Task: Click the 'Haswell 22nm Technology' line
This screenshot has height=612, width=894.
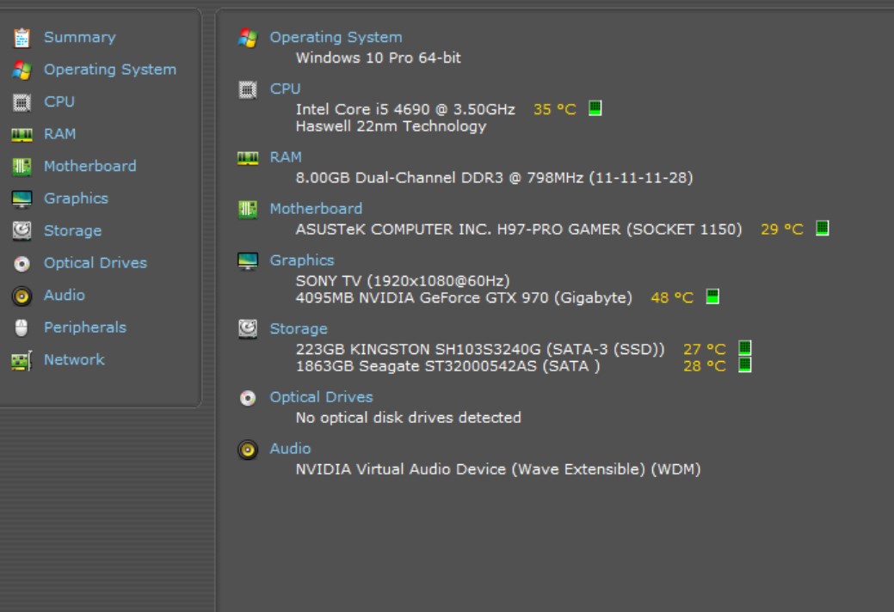Action: (x=391, y=126)
